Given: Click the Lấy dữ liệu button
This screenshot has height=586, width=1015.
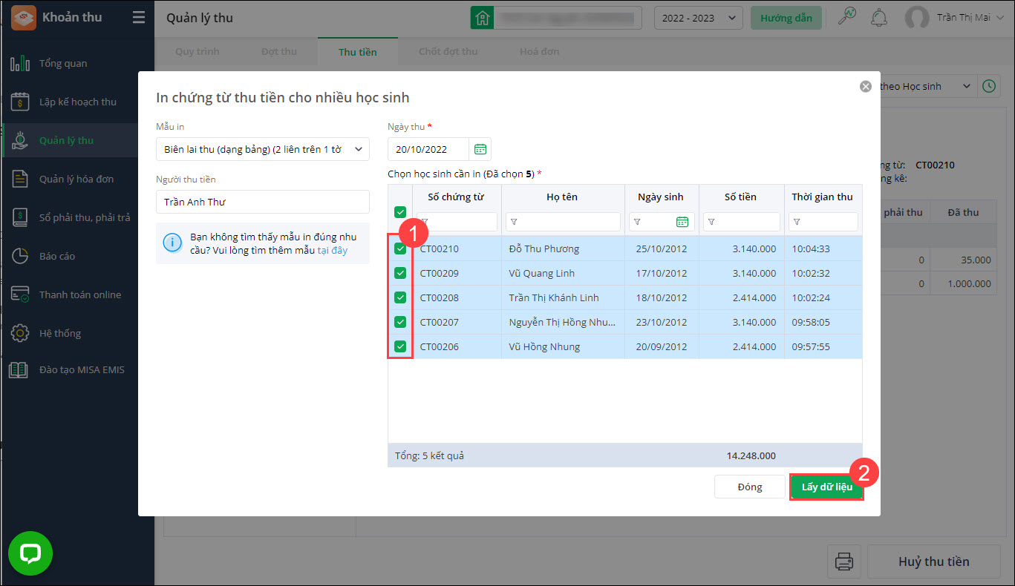Looking at the screenshot, I should click(826, 487).
